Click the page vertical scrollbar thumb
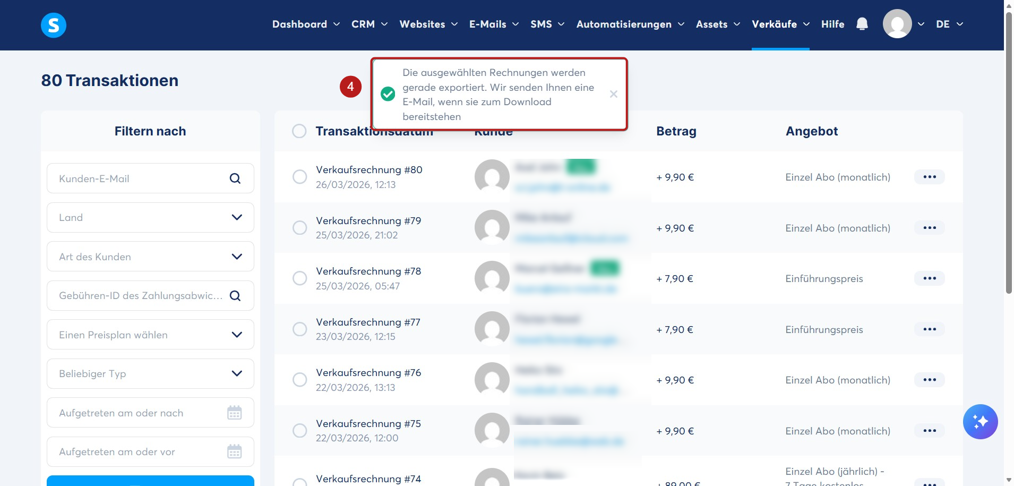Screen dimensions: 1014x486 [x=1009, y=152]
